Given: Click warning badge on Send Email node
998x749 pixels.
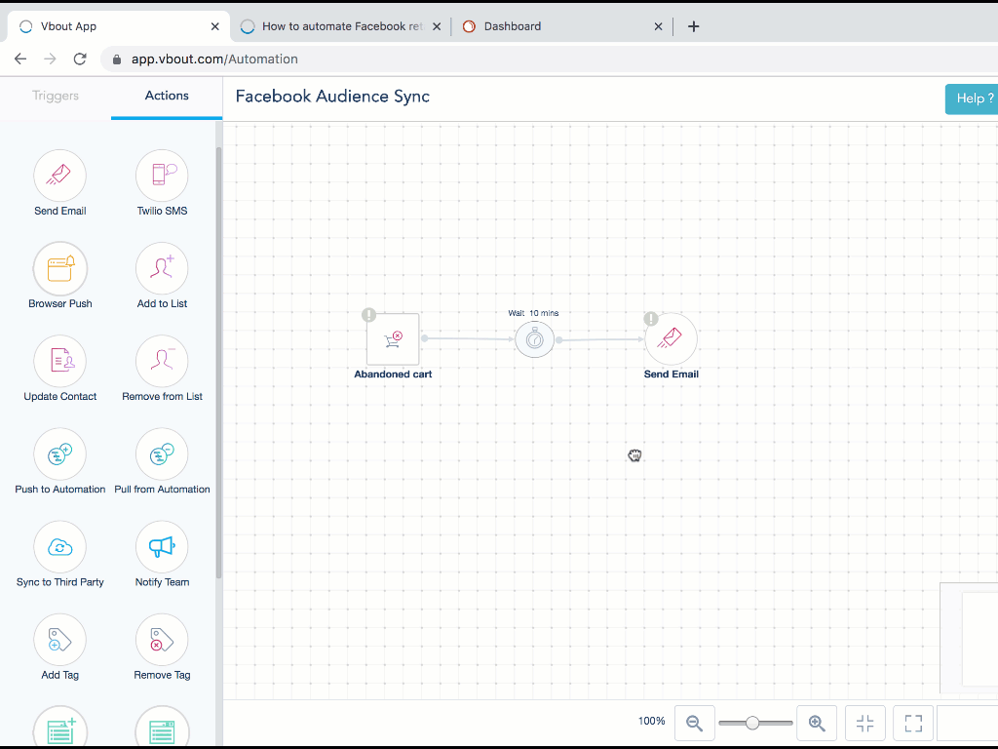Looking at the screenshot, I should click(x=650, y=319).
